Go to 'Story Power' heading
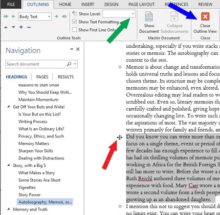220x215 pixels. (29, 195)
